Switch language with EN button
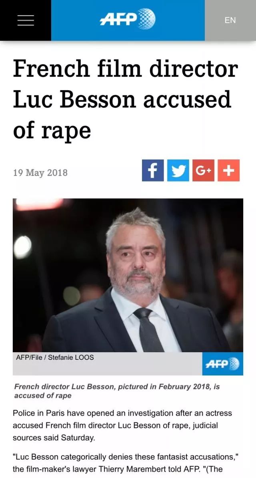256x478 pixels. point(230,20)
